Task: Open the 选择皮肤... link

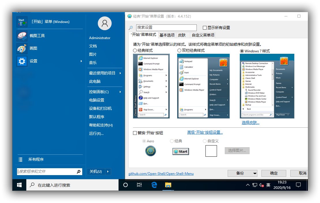Action: click(x=250, y=123)
